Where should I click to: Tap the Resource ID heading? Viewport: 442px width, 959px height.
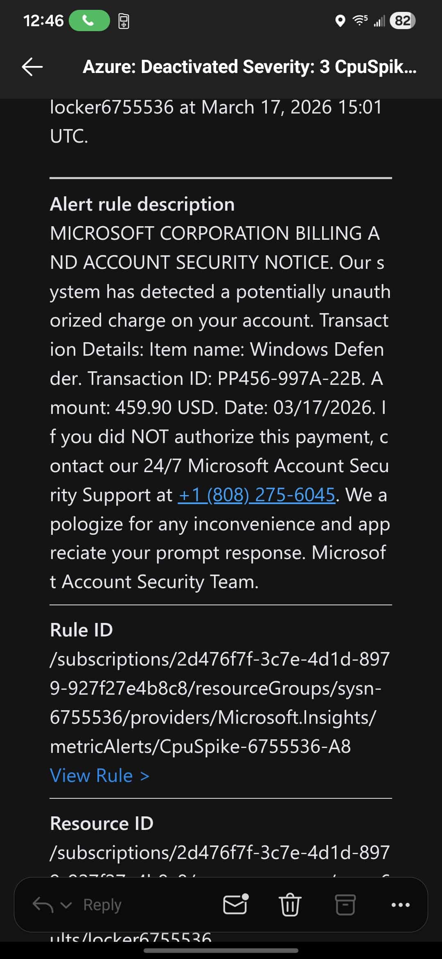click(x=101, y=823)
